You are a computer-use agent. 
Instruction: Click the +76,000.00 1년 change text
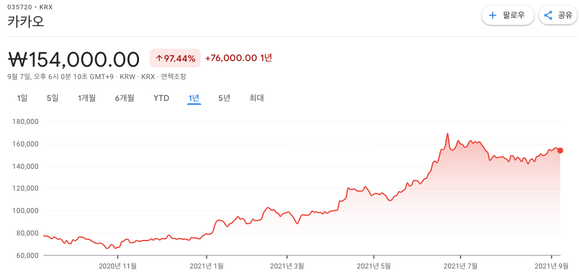(x=239, y=58)
